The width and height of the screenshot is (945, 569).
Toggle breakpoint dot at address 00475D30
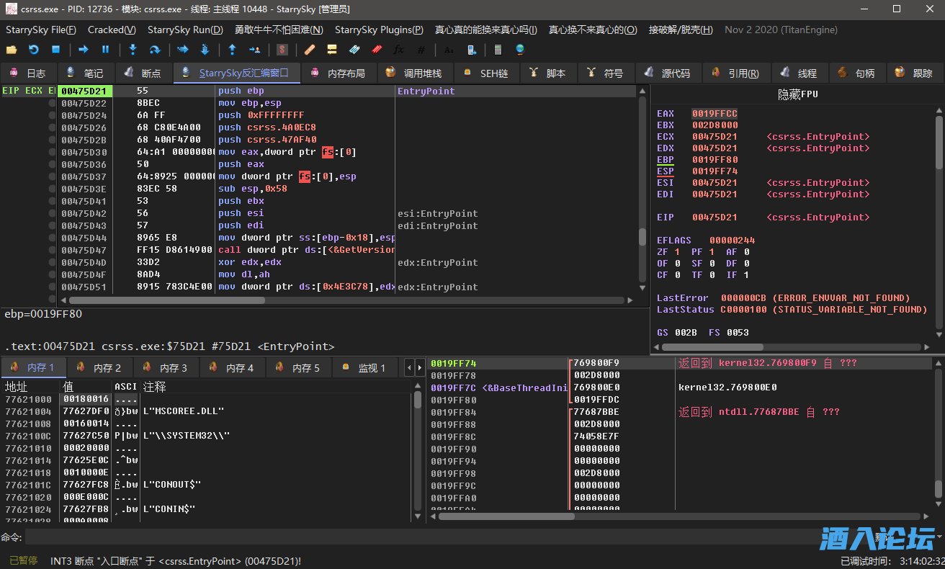52,153
